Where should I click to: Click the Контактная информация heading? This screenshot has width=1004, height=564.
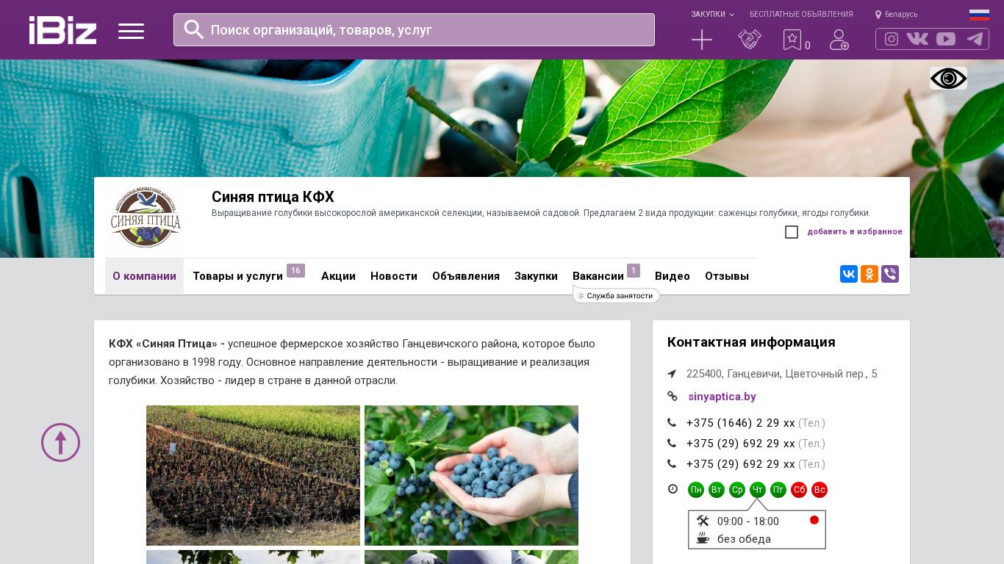click(751, 342)
